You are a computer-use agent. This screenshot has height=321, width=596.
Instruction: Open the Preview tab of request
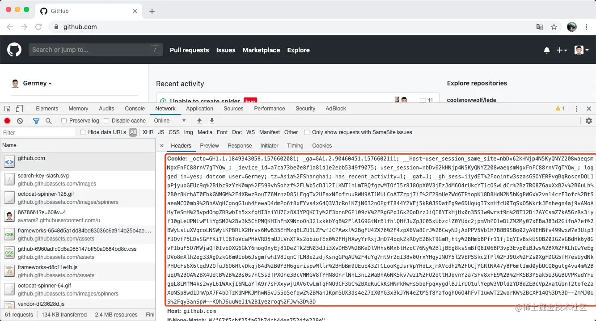(x=209, y=146)
